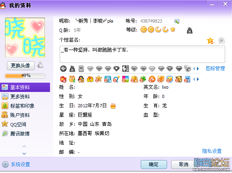The width and height of the screenshot is (232, 173).
Task: Click the blue and yellow cube icon
Action: pyautogui.click(x=169, y=79)
